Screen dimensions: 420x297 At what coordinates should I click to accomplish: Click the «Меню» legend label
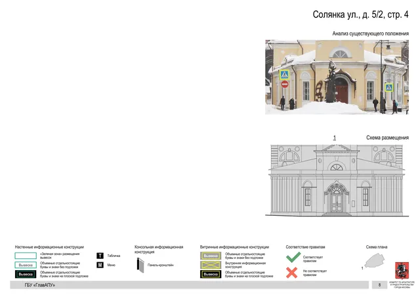[111, 265]
